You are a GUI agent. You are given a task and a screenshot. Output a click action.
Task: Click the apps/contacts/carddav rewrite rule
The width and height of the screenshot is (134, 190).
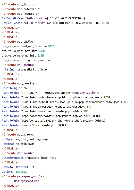[54, 121]
